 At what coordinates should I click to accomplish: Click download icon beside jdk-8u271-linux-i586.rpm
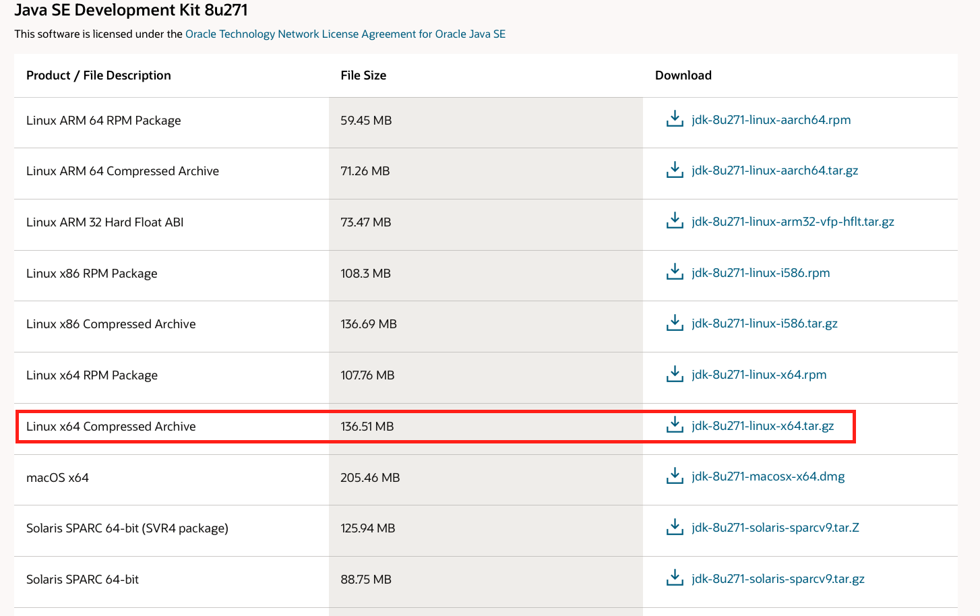pyautogui.click(x=675, y=272)
